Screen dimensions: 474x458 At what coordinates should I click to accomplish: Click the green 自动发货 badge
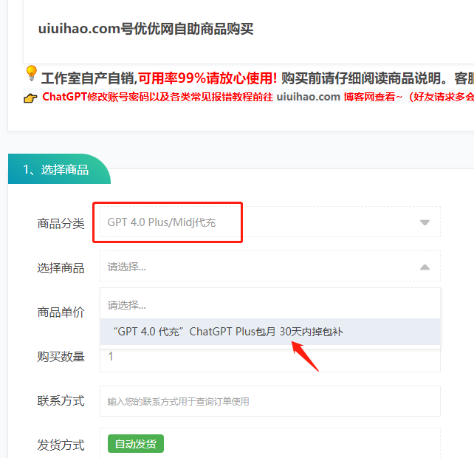tap(136, 444)
